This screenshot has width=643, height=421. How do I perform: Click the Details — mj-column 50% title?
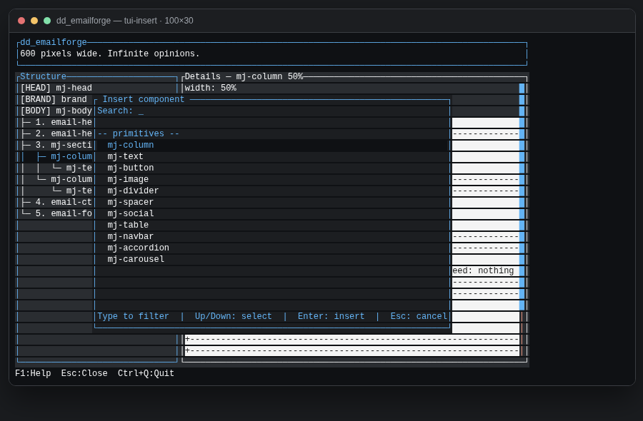coord(244,76)
